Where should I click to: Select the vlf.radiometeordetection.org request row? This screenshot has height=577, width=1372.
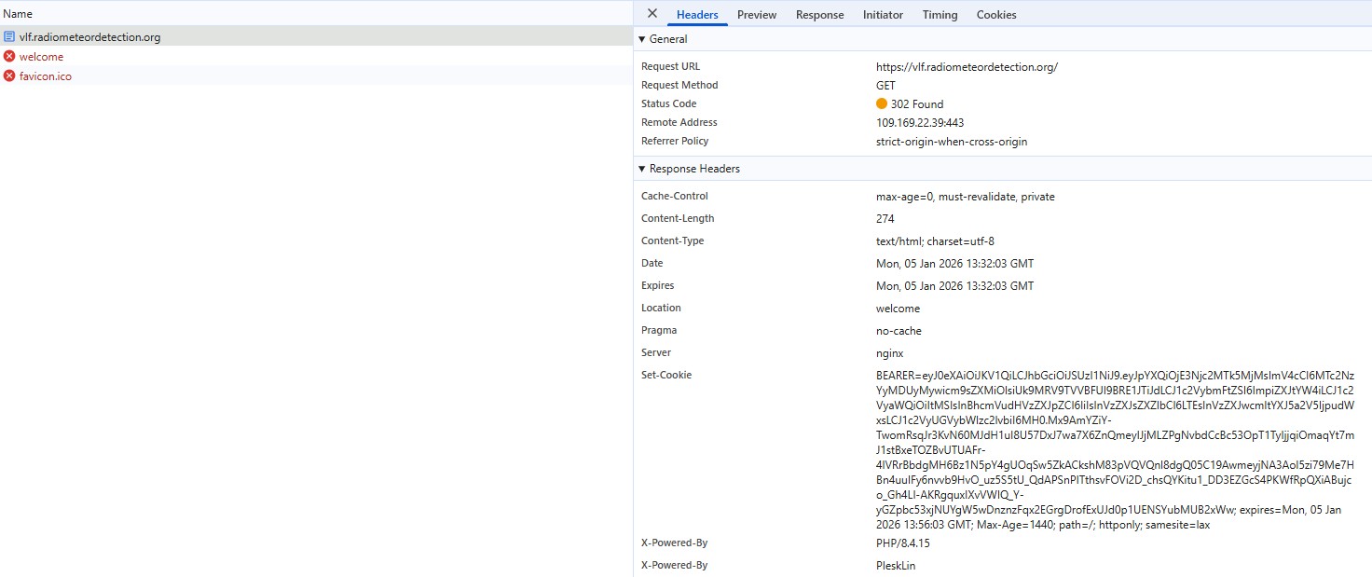pos(90,37)
